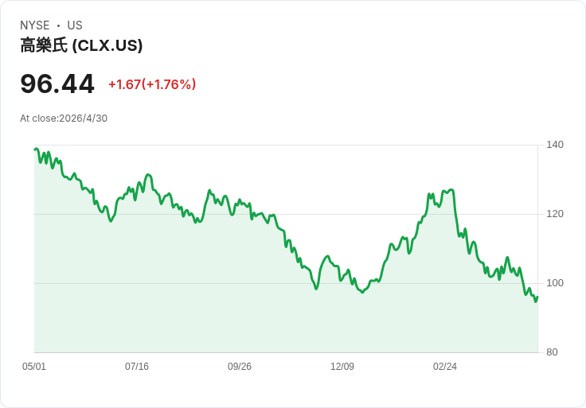The width and height of the screenshot is (586, 408).
Task: Click the +1.67(+1.76%) price change
Action: (152, 84)
